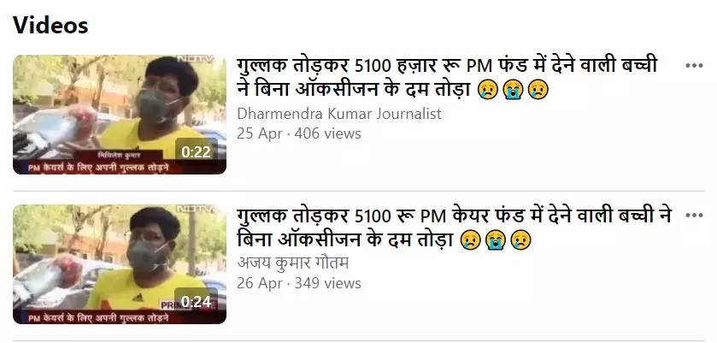Open more options for Dharmendra Kumar's video
717x343 pixels.
click(694, 66)
